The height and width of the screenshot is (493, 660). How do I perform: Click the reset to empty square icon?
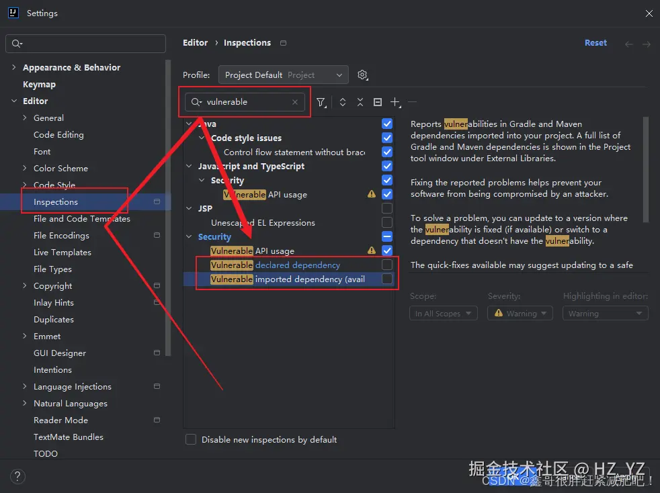click(x=378, y=102)
